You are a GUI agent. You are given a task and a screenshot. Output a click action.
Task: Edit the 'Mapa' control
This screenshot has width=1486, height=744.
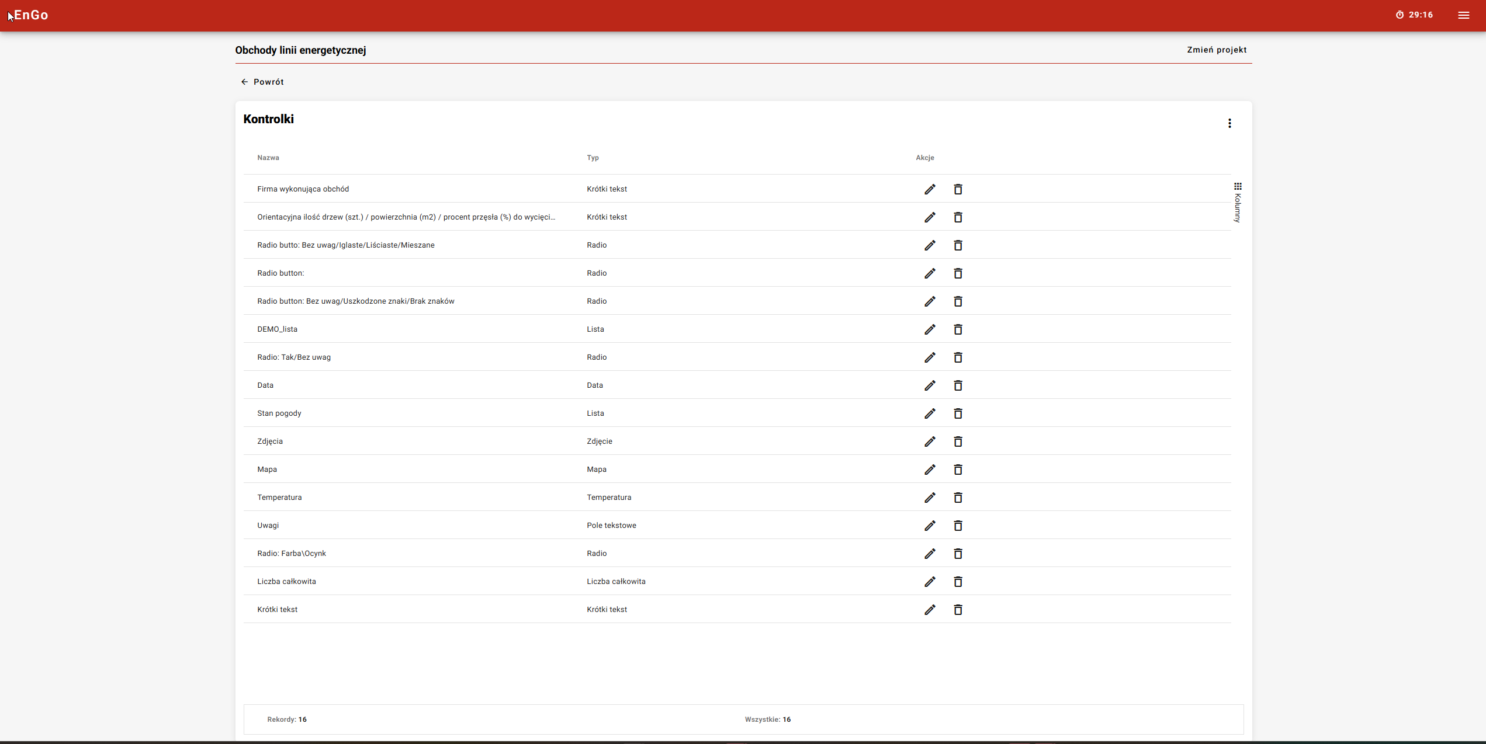point(930,470)
